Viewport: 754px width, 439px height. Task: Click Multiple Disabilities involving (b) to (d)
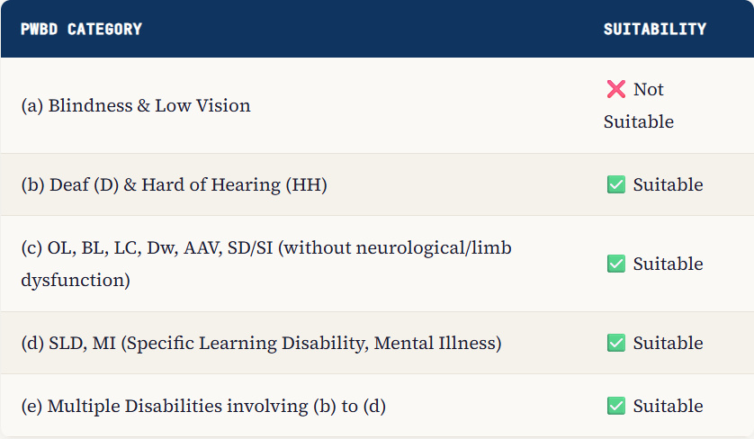coord(203,406)
